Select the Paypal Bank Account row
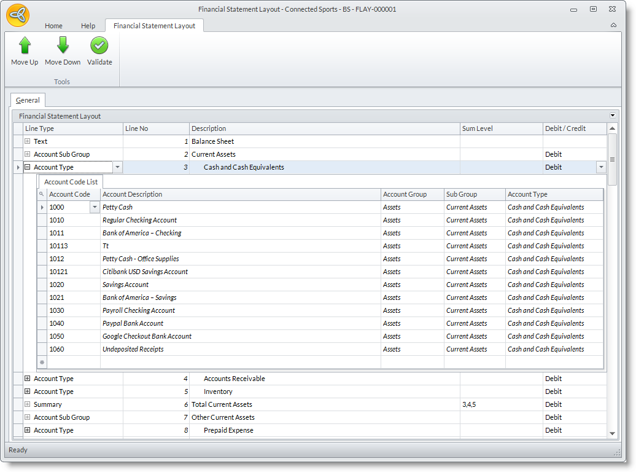636x472 pixels. pos(133,323)
